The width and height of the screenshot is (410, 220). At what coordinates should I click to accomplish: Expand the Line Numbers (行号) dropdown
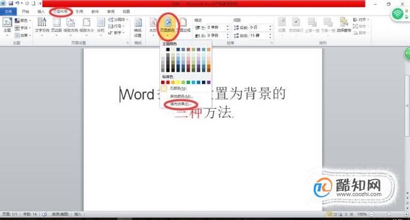click(x=116, y=26)
